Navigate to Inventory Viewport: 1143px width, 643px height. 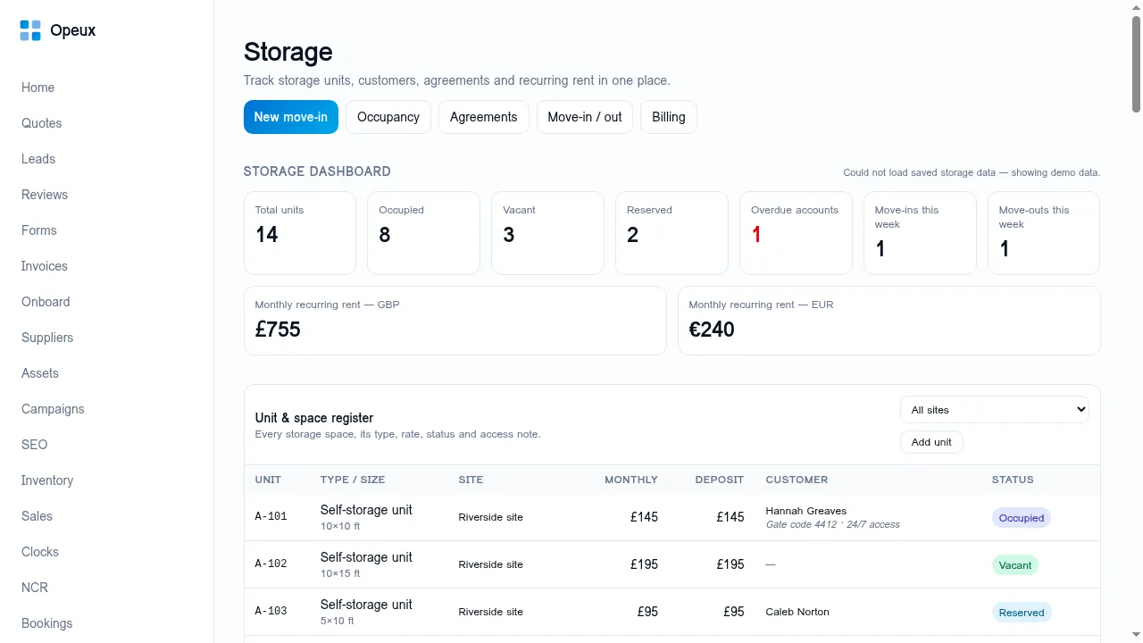pyautogui.click(x=47, y=480)
